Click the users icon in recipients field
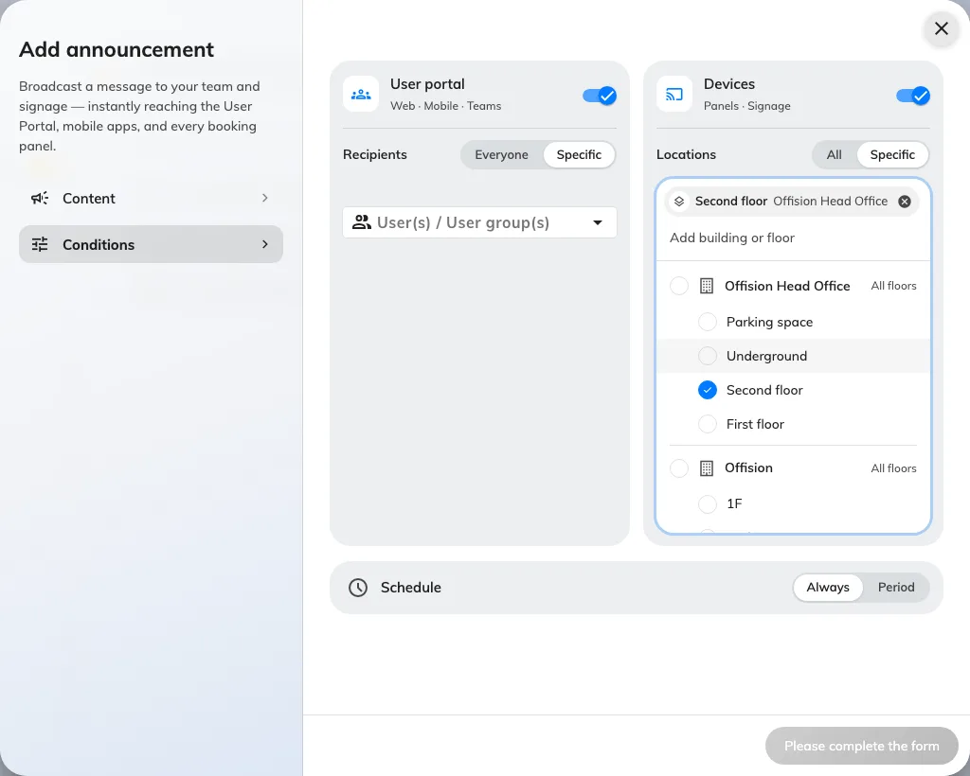The height and width of the screenshot is (776, 970). pos(361,222)
